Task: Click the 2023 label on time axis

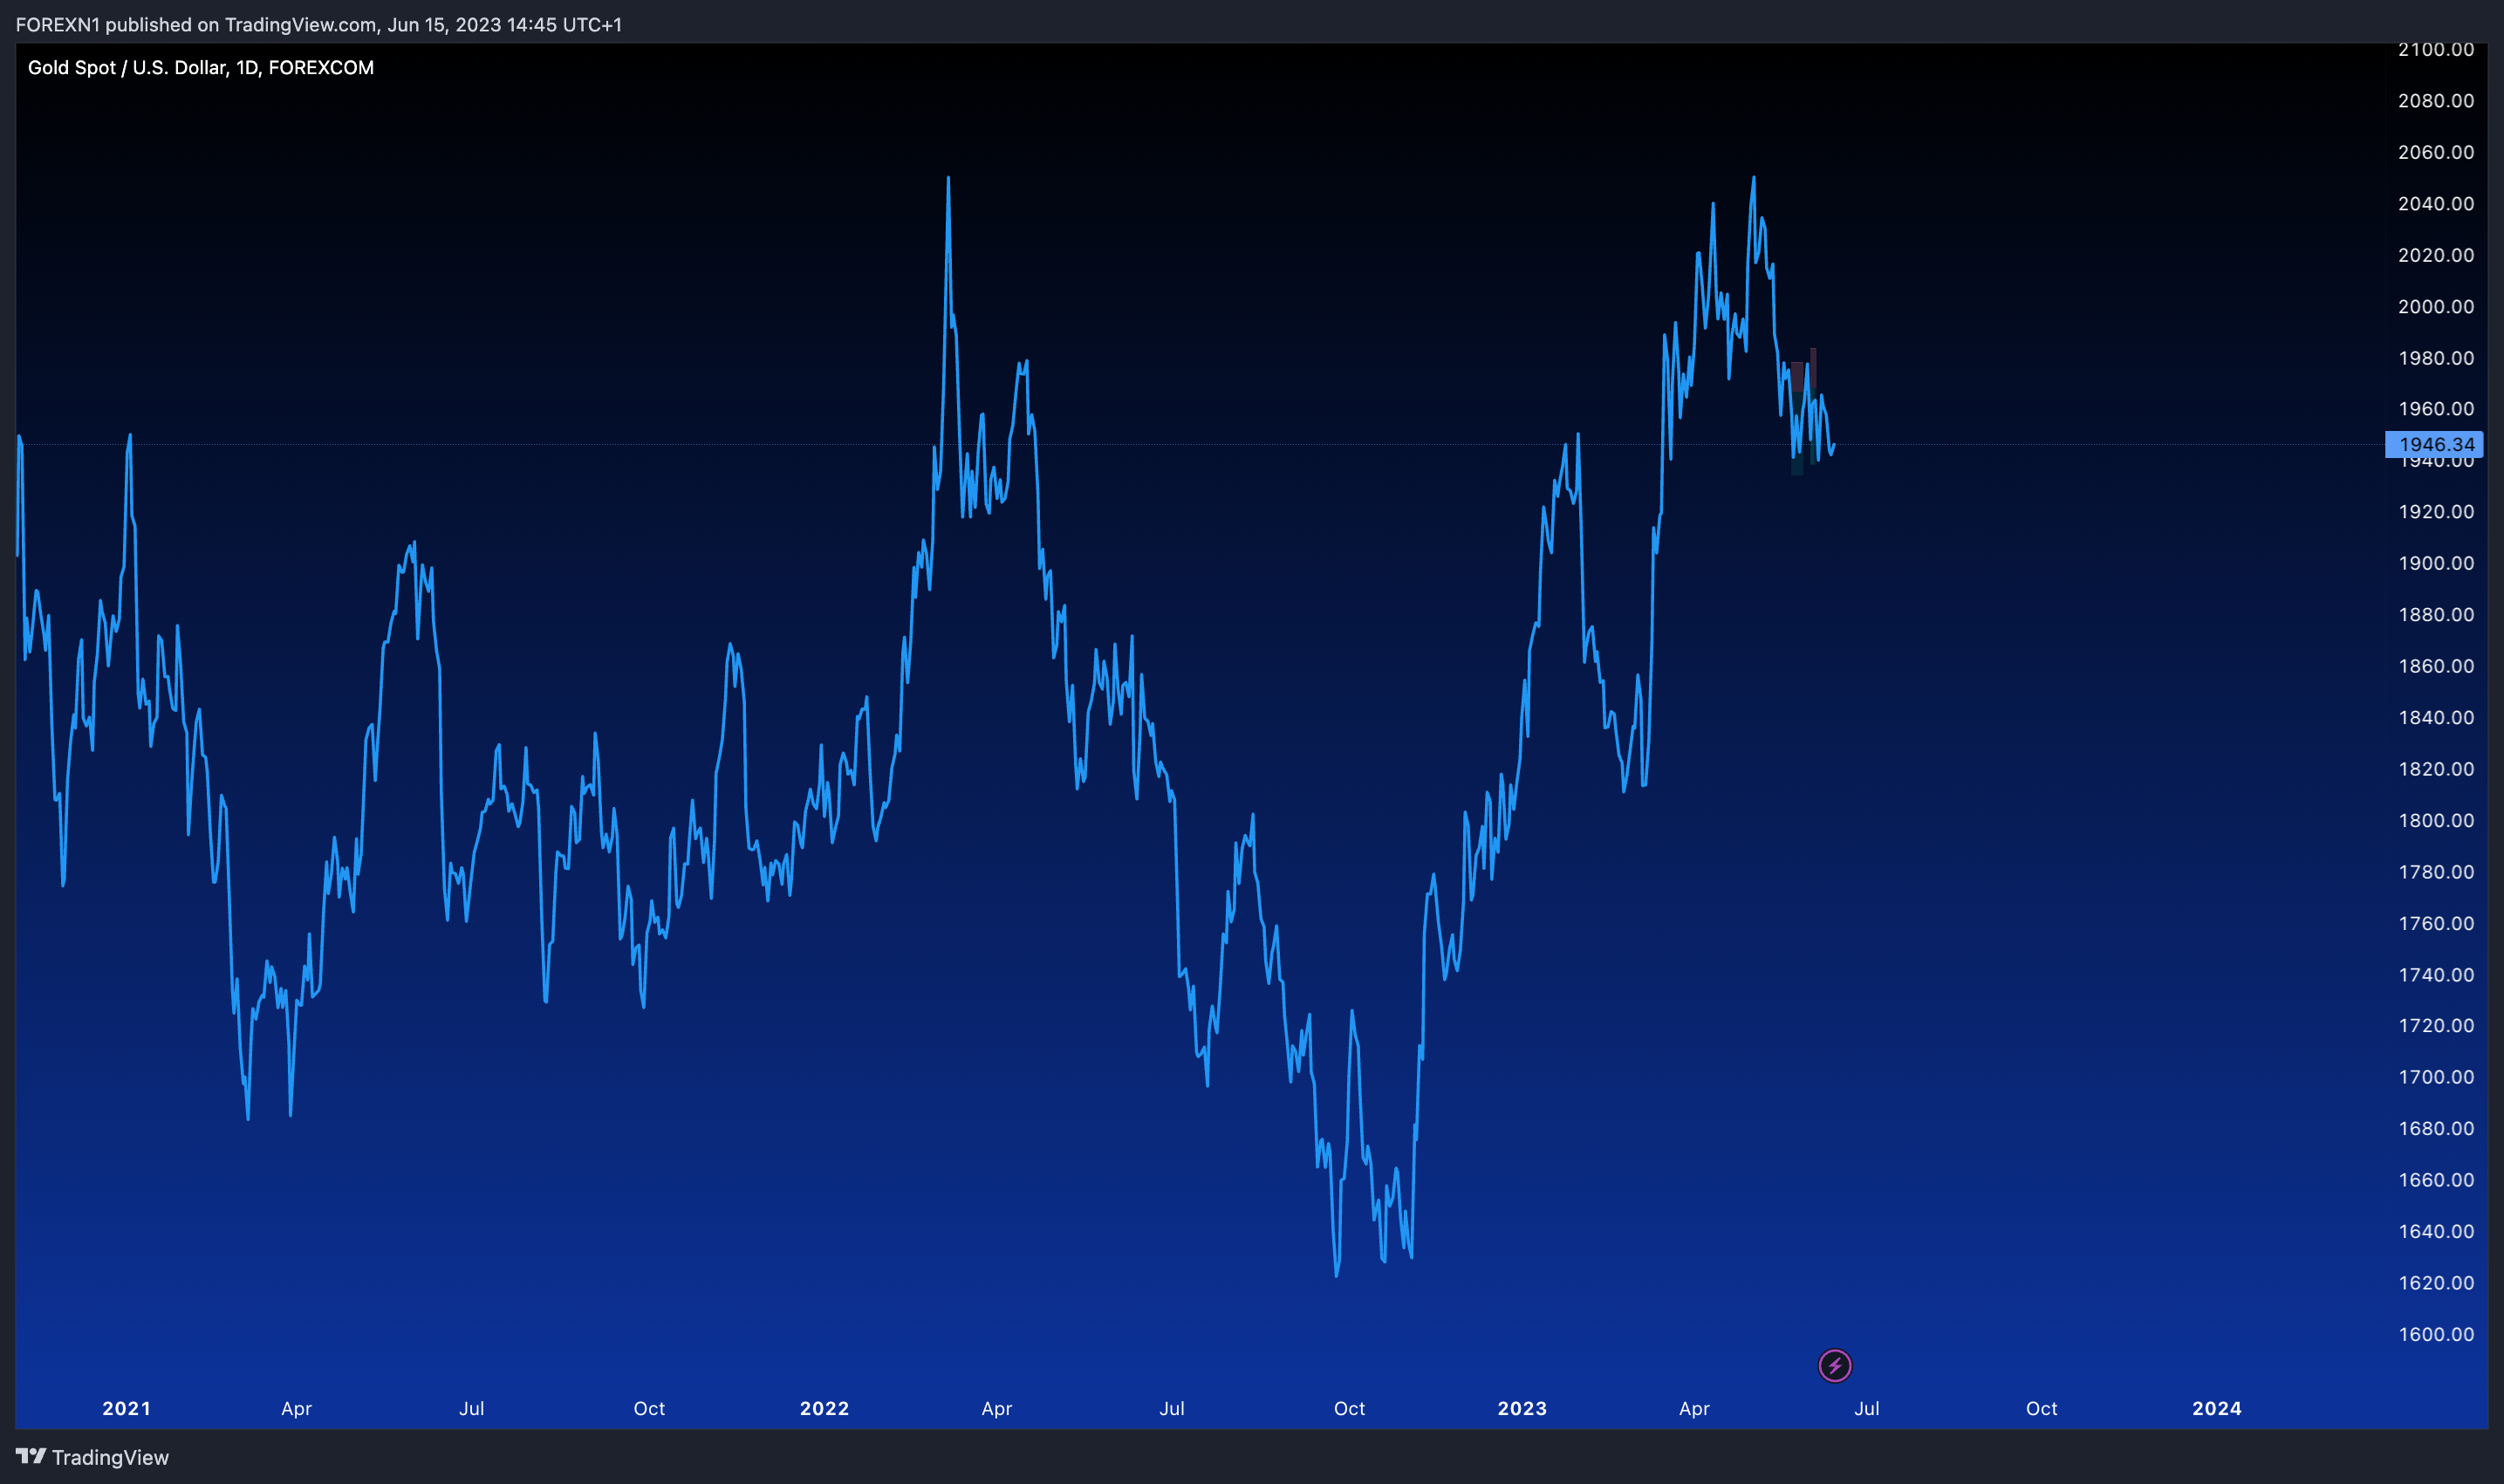Action: (1522, 1408)
